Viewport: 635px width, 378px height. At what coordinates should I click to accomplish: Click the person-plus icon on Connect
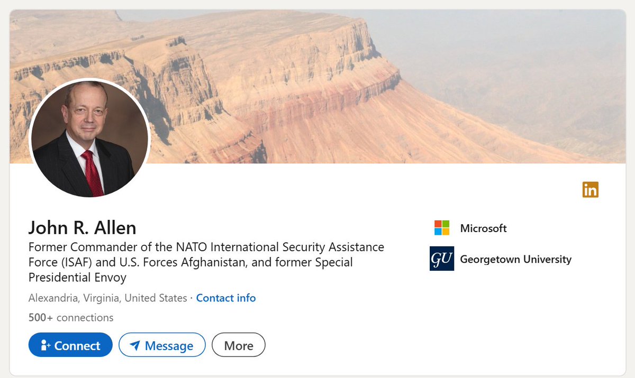pos(46,346)
